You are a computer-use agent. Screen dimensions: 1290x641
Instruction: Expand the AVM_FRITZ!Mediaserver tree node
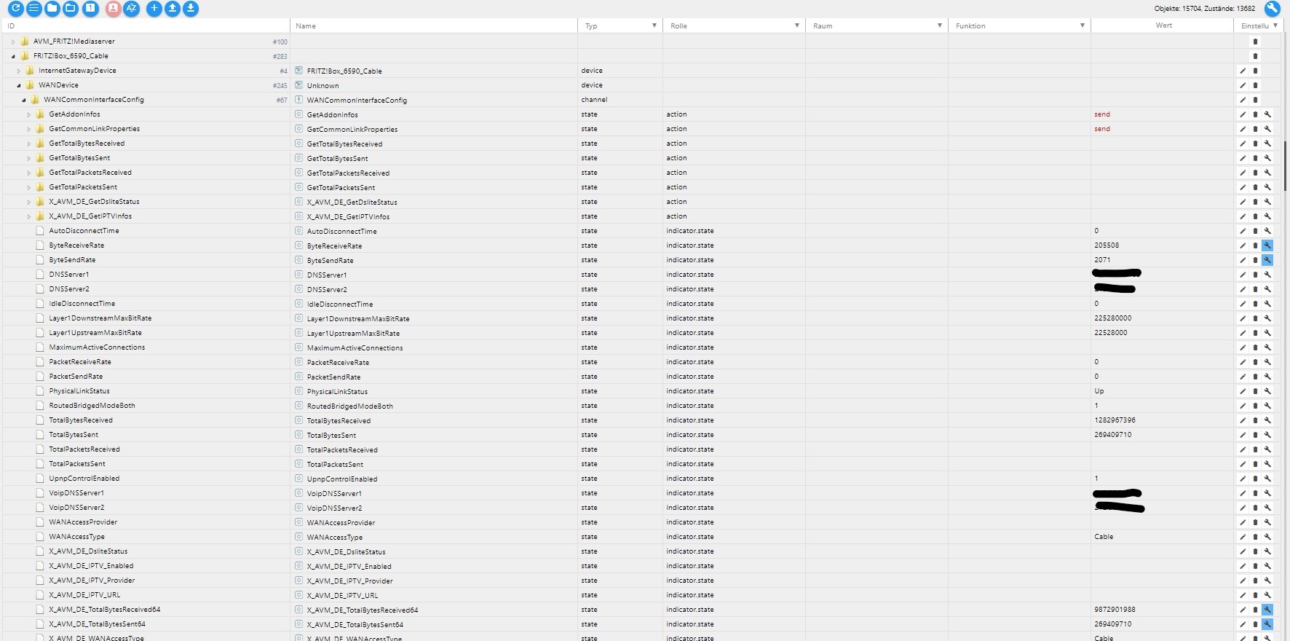point(13,42)
